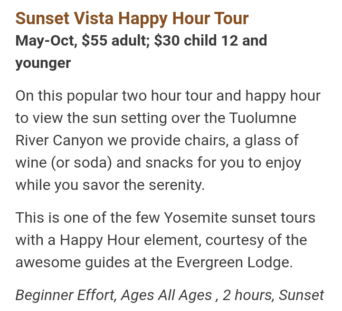Click the italic word "Sunset" at bottom
The height and width of the screenshot is (311, 342).
pos(301,295)
